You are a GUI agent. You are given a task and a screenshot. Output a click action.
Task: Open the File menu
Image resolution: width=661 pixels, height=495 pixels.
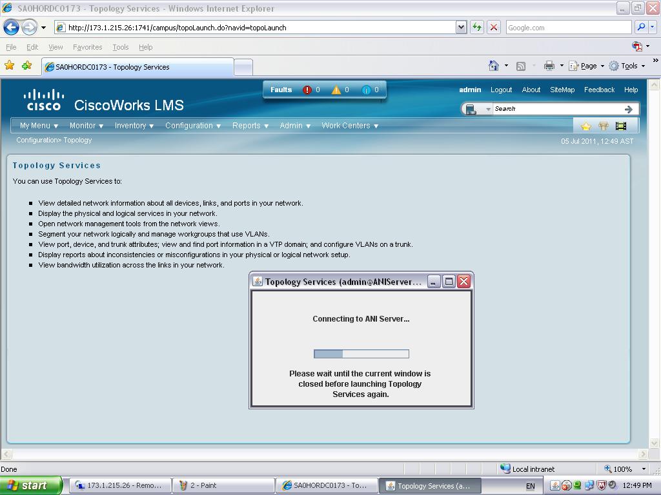tap(12, 47)
